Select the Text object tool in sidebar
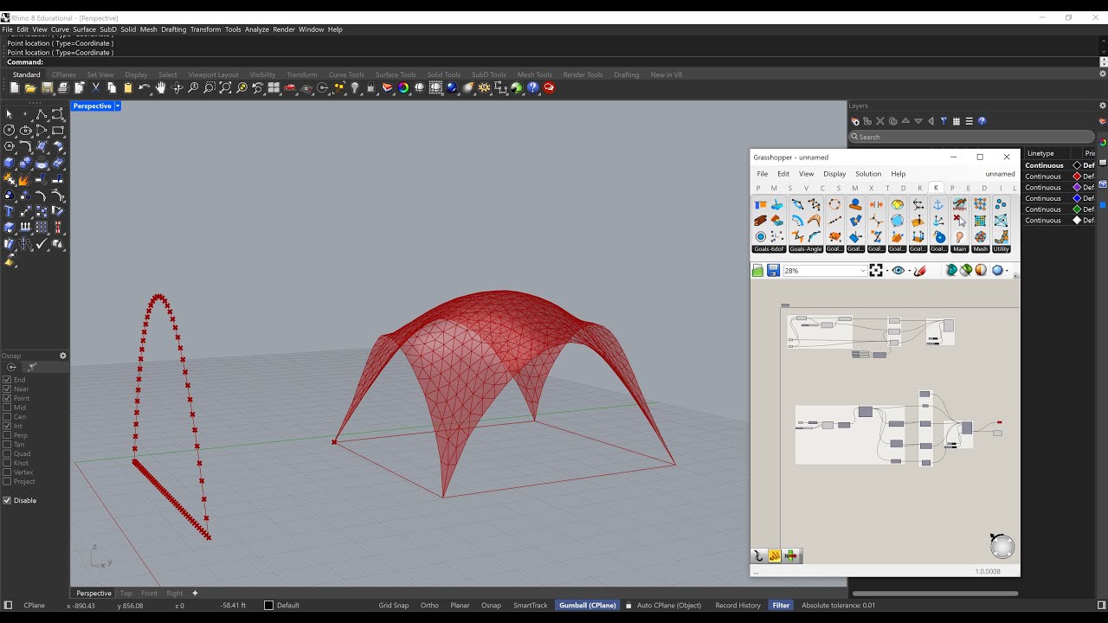The height and width of the screenshot is (623, 1108). [x=9, y=212]
